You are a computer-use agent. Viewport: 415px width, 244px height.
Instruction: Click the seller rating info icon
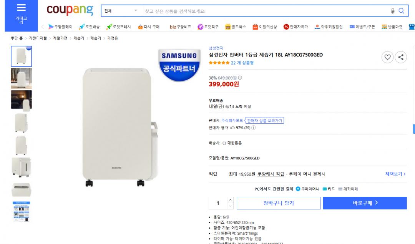(253, 128)
